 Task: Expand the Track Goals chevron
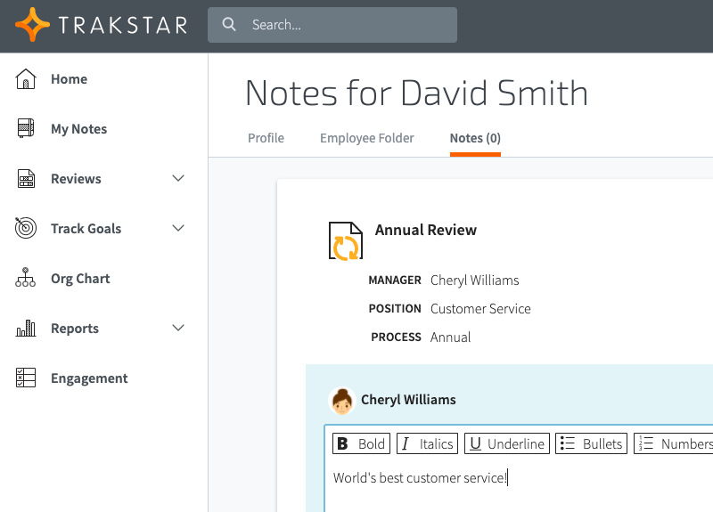coord(178,228)
